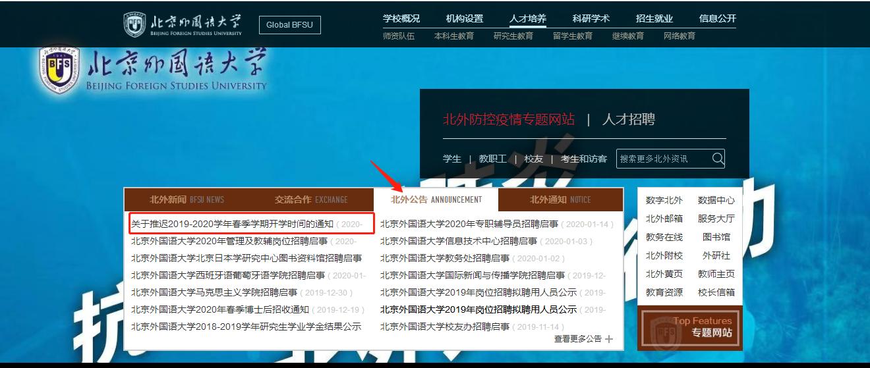Open 北外邮箱 quick link
Screen dimensions: 870x368
(x=664, y=219)
